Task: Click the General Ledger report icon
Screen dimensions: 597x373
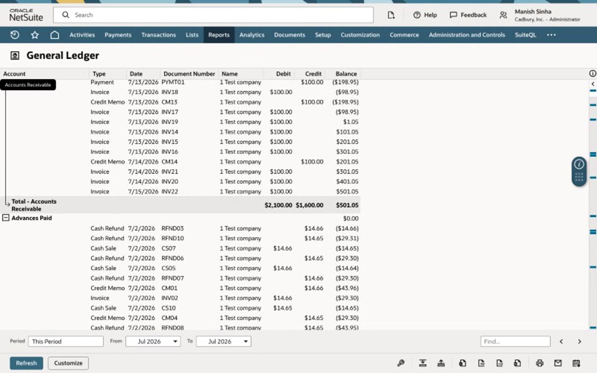Action: click(x=15, y=56)
